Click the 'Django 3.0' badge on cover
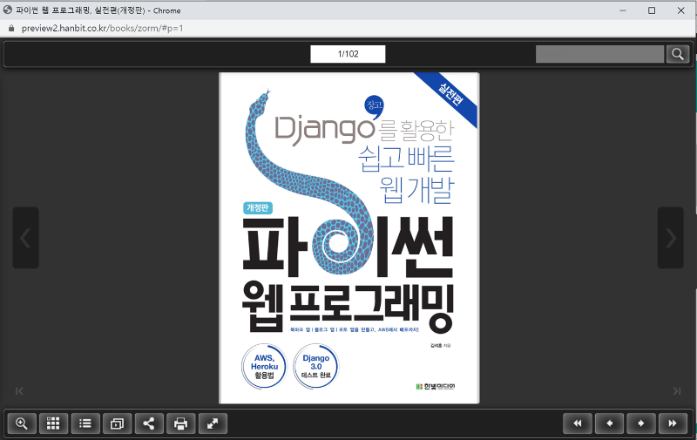697x440 pixels. pos(316,367)
